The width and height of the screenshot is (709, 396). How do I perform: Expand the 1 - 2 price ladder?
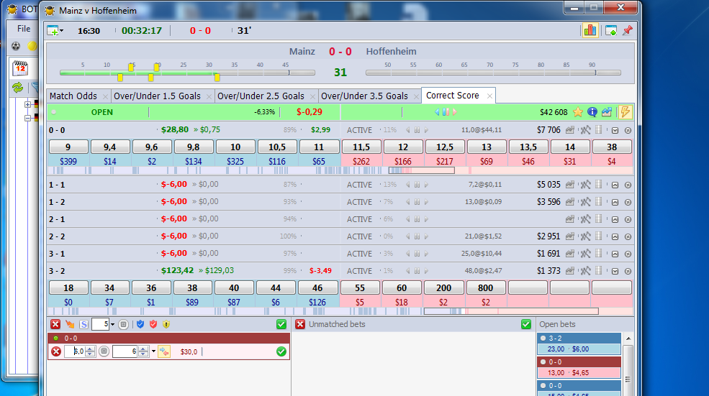click(615, 202)
